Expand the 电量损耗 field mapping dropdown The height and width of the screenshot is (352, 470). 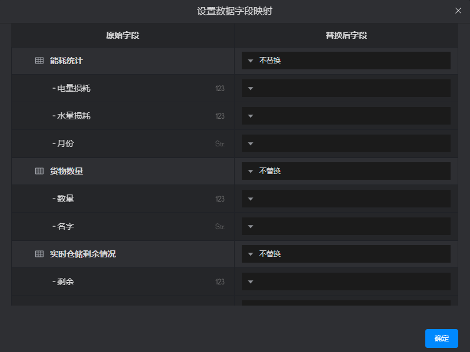point(346,88)
